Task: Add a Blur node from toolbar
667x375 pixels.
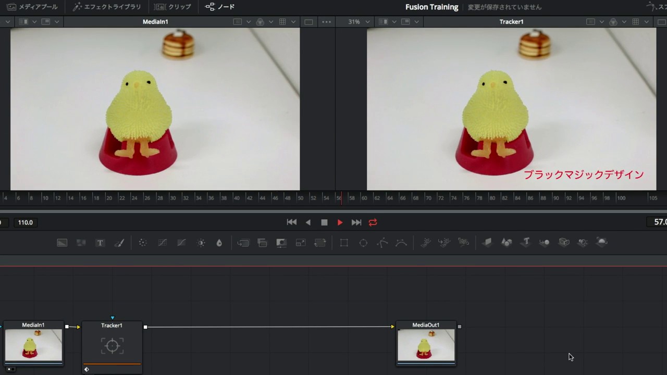Action: coord(219,243)
